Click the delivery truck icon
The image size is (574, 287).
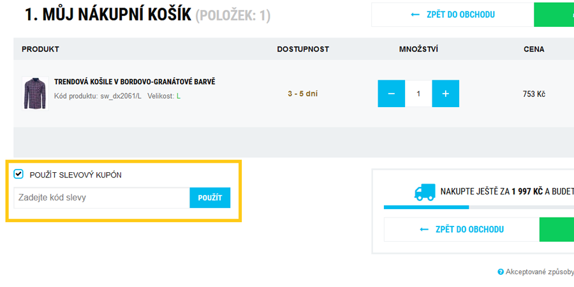(425, 191)
